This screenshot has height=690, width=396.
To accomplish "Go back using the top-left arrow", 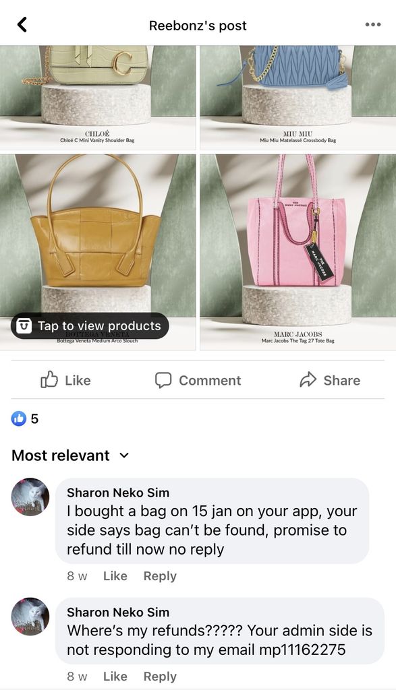I will pos(22,25).
